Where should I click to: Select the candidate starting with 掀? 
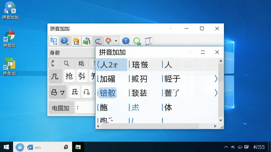click(139, 79)
